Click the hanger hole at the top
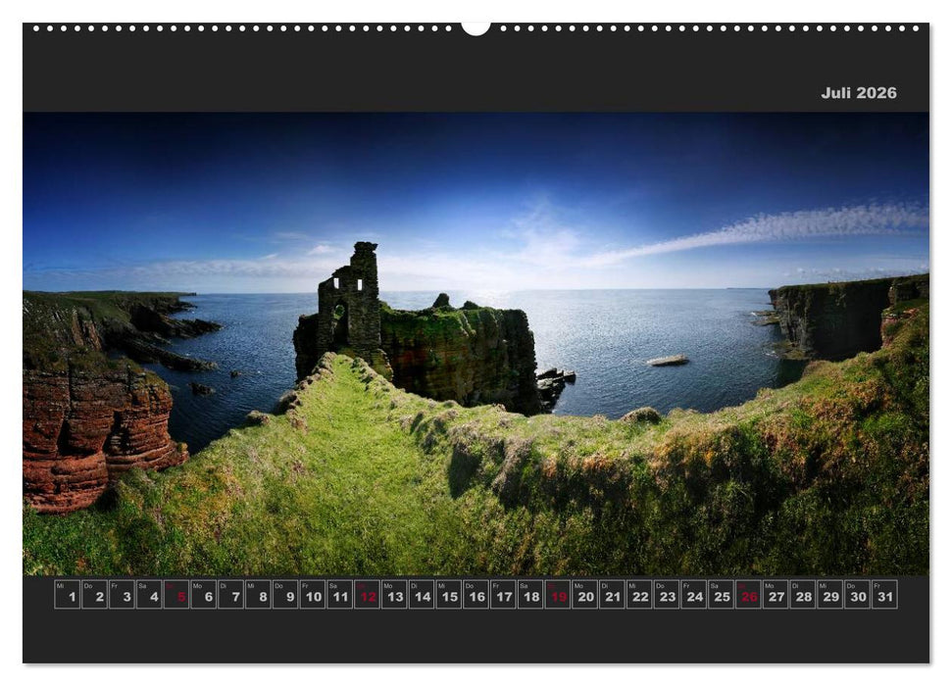Viewport: 952px width, 686px height. point(476,27)
